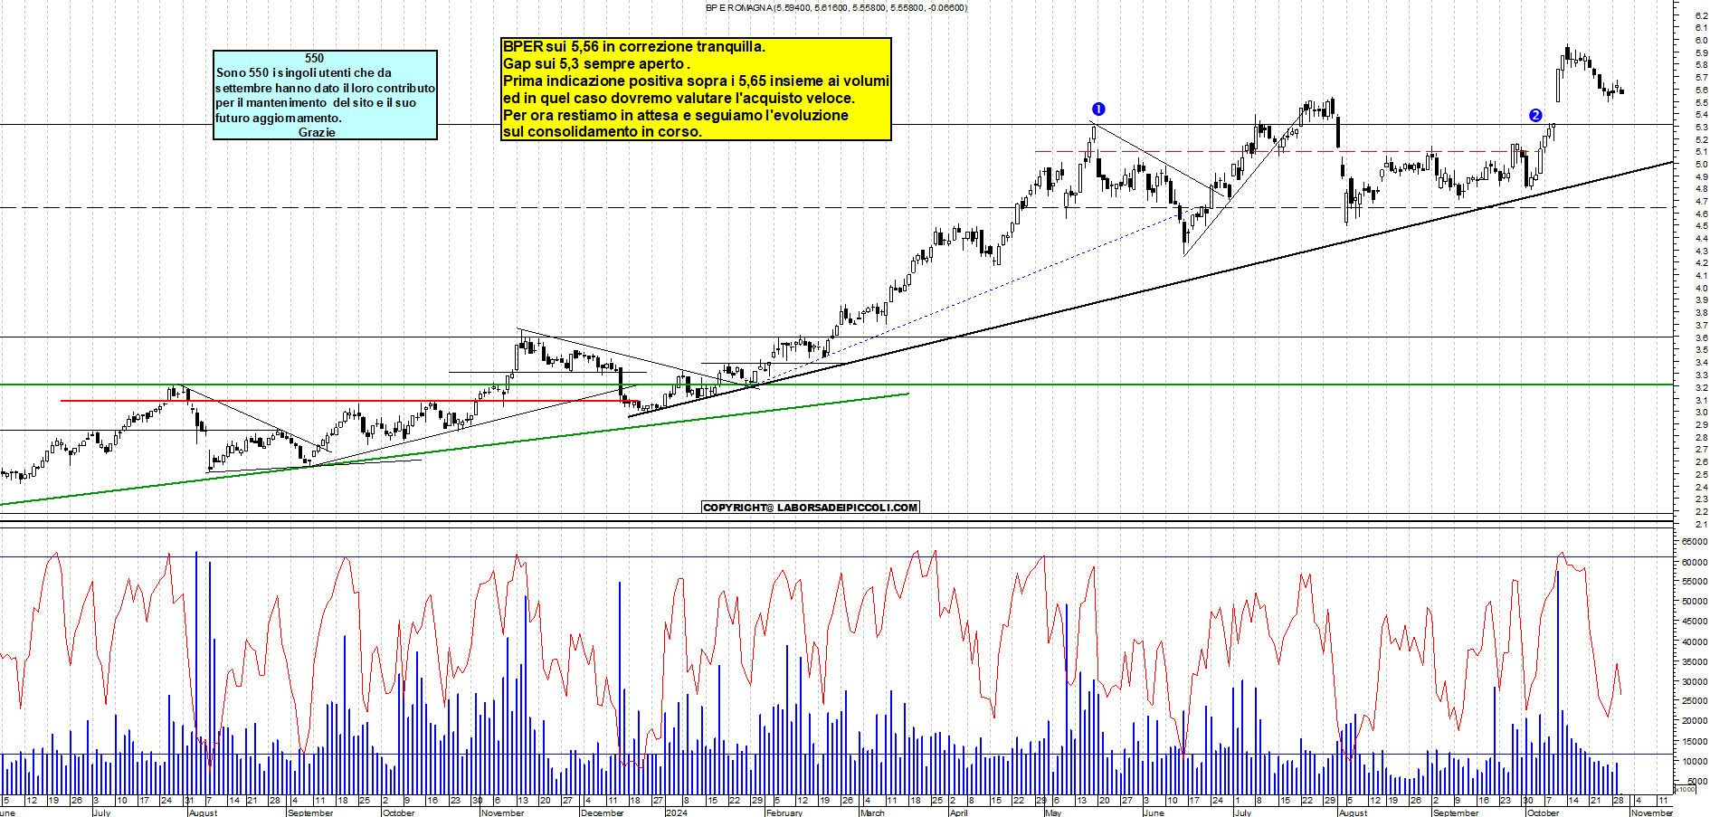Click the 35000 volume scale label
1710x817 pixels.
tap(1695, 661)
